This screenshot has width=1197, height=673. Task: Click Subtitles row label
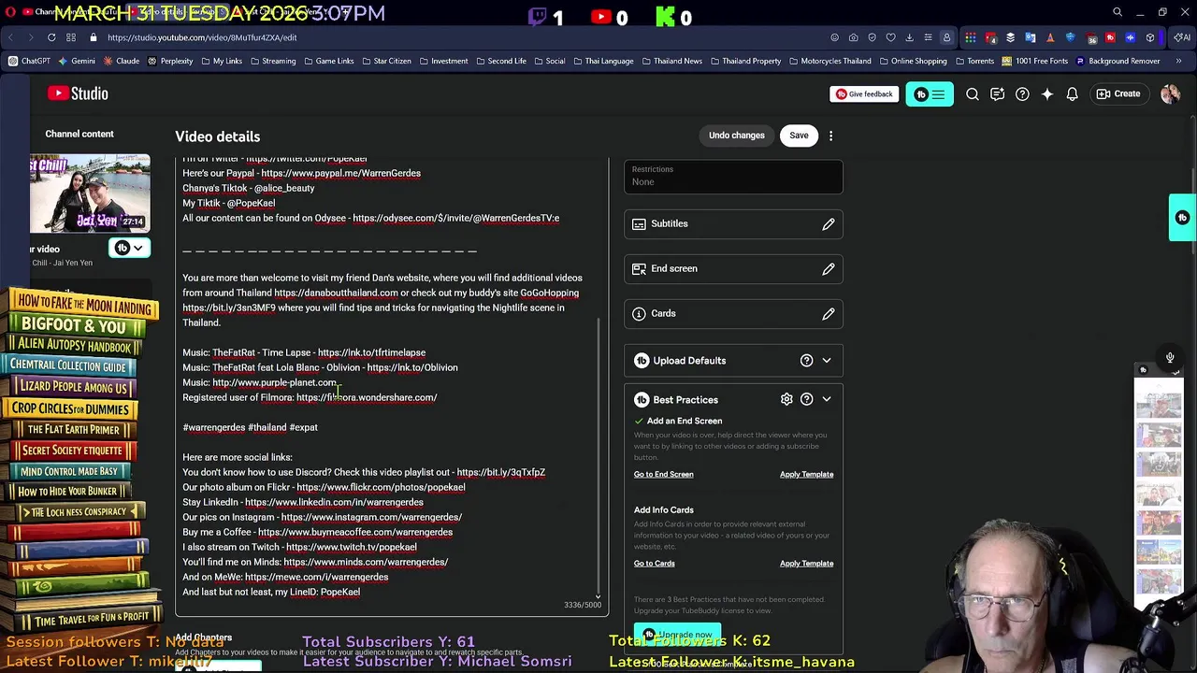(x=669, y=224)
